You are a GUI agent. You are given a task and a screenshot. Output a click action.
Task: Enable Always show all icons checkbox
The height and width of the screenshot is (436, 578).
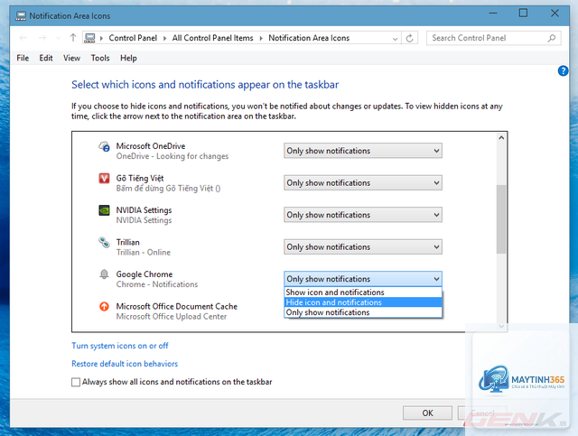click(76, 382)
